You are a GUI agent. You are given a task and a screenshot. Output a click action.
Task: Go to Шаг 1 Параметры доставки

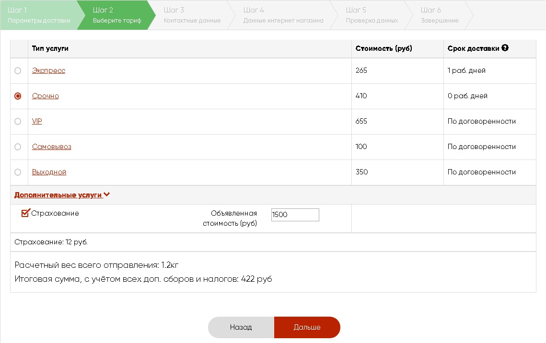click(x=39, y=15)
